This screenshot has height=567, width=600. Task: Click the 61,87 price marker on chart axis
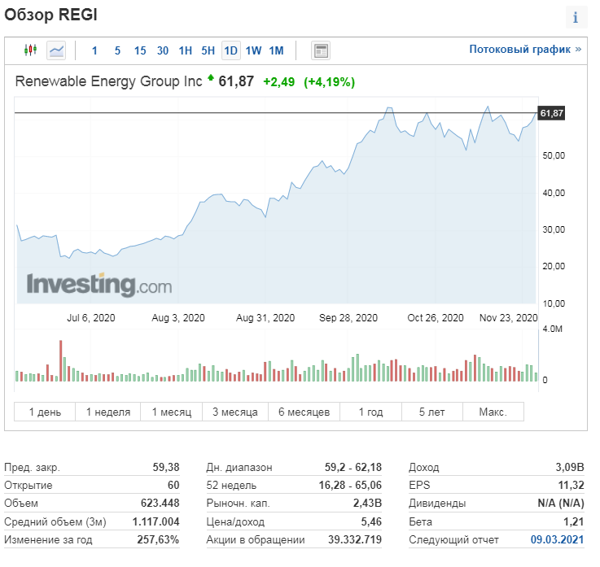(551, 113)
